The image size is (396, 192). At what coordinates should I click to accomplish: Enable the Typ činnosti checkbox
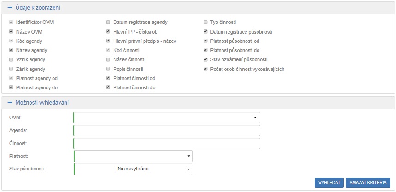click(205, 22)
